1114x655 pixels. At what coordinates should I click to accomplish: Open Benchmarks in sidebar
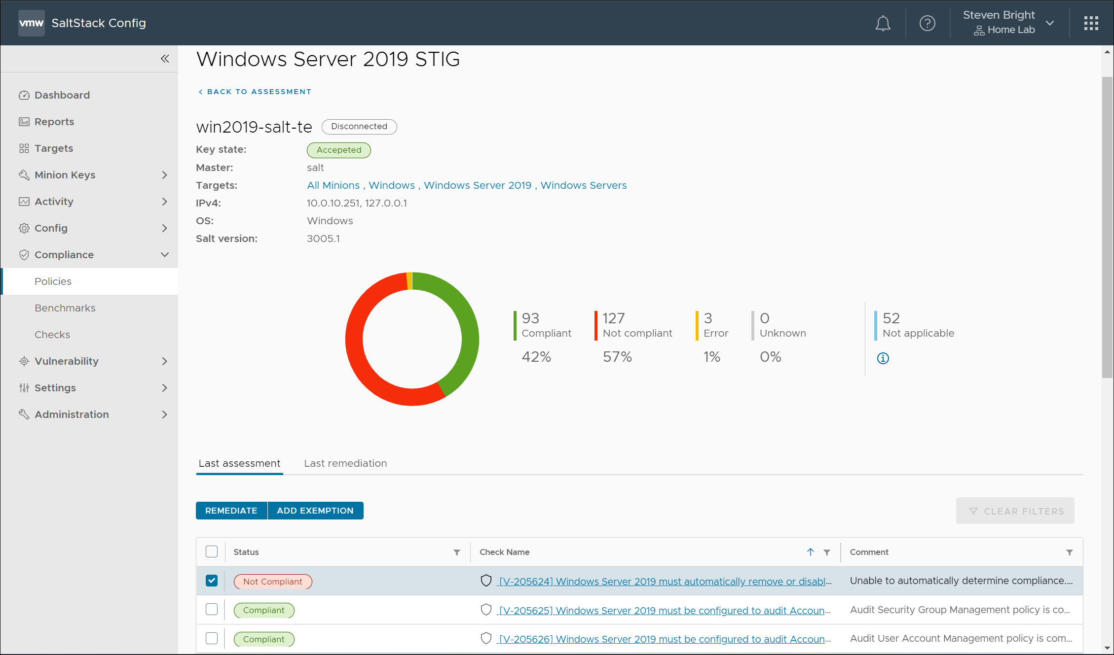[65, 308]
